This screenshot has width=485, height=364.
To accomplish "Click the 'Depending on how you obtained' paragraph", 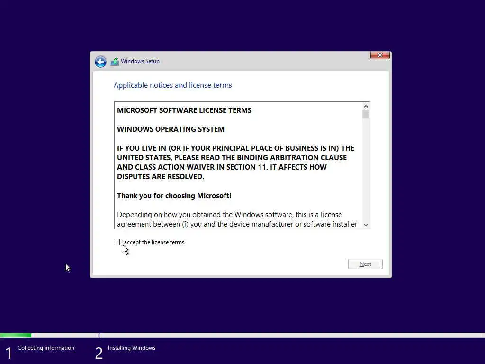I will [237, 219].
